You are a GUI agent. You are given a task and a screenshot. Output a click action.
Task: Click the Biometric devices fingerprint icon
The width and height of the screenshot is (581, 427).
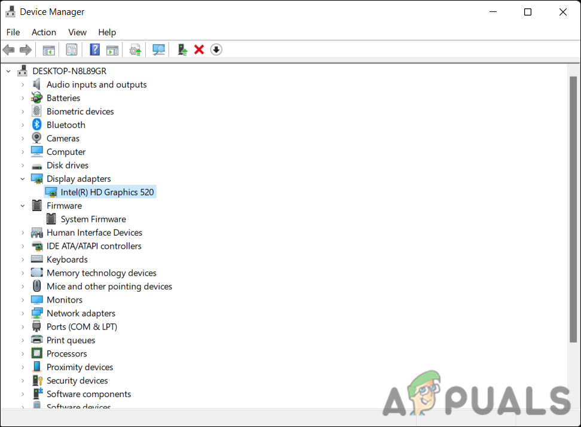click(x=36, y=111)
